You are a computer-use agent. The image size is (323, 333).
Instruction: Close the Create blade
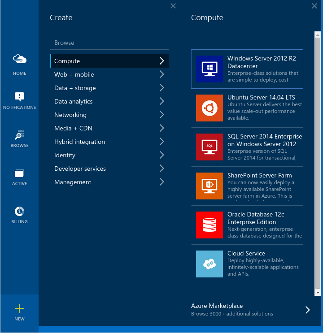pyautogui.click(x=173, y=6)
